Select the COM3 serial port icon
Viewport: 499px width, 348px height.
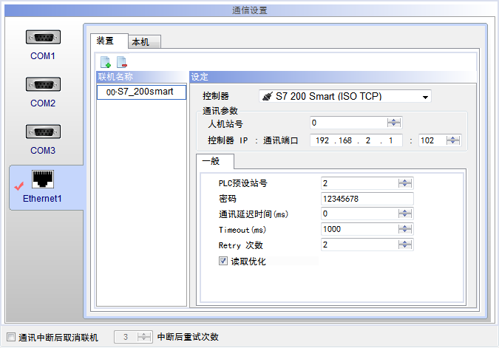coord(43,132)
